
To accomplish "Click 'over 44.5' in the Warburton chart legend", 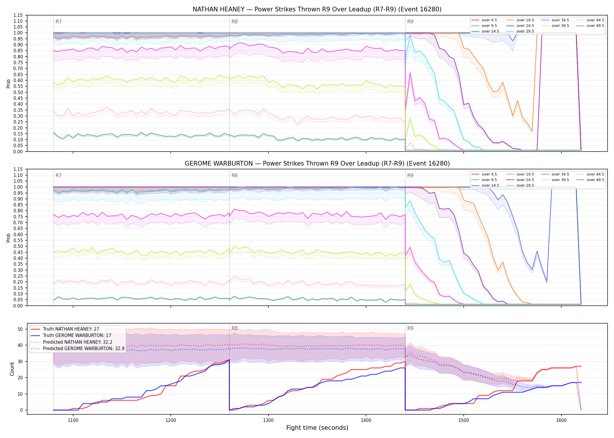I will point(595,174).
